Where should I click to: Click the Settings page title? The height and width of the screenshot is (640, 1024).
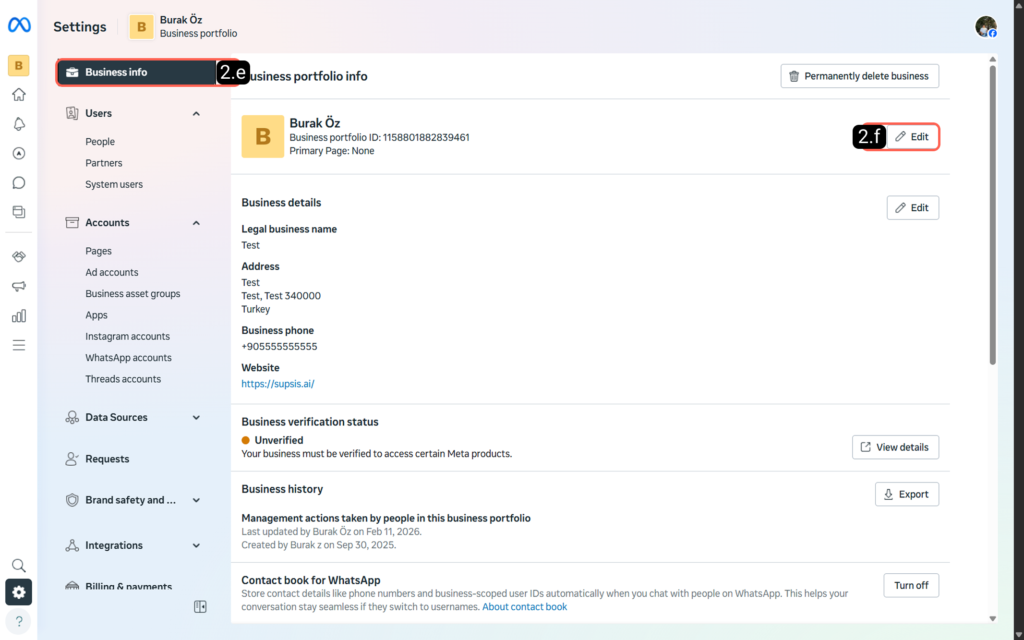[80, 26]
